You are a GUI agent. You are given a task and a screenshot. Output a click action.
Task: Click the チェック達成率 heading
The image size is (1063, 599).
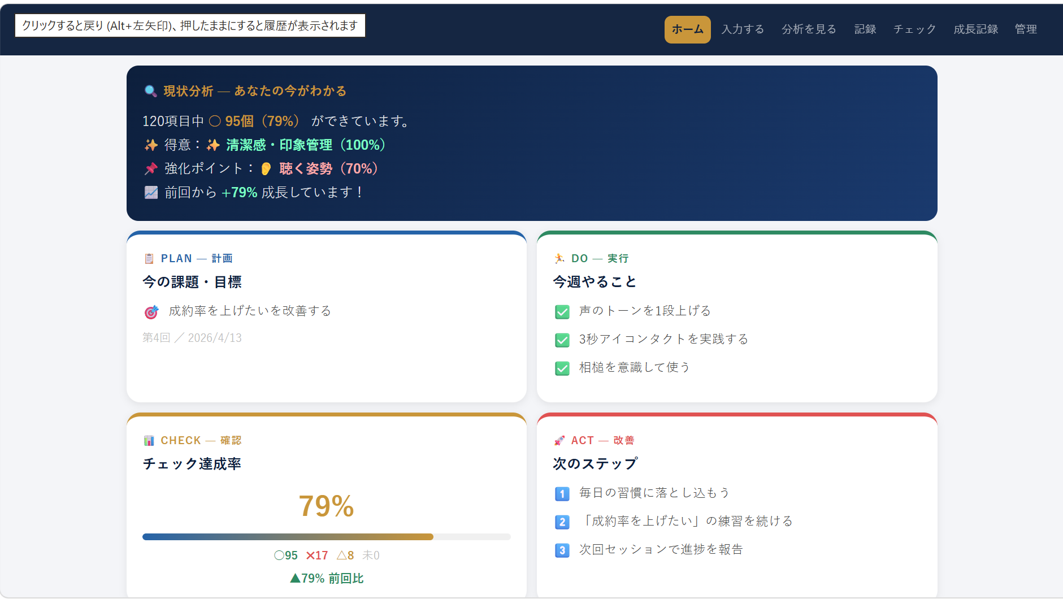(x=192, y=464)
